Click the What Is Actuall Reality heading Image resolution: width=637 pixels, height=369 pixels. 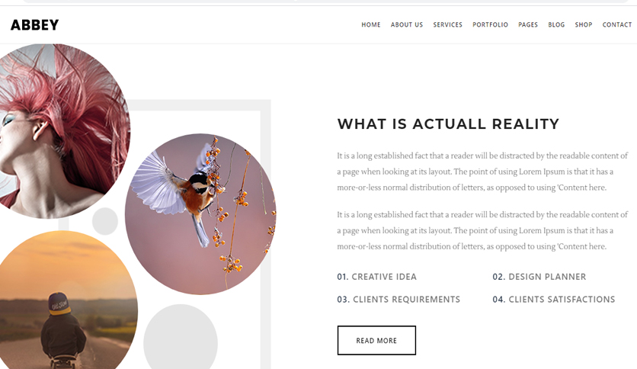click(x=448, y=124)
